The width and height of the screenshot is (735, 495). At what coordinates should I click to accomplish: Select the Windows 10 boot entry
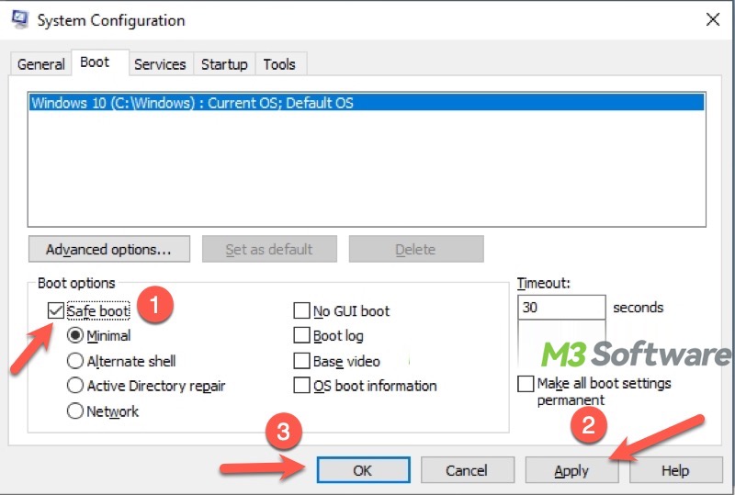[x=193, y=103]
